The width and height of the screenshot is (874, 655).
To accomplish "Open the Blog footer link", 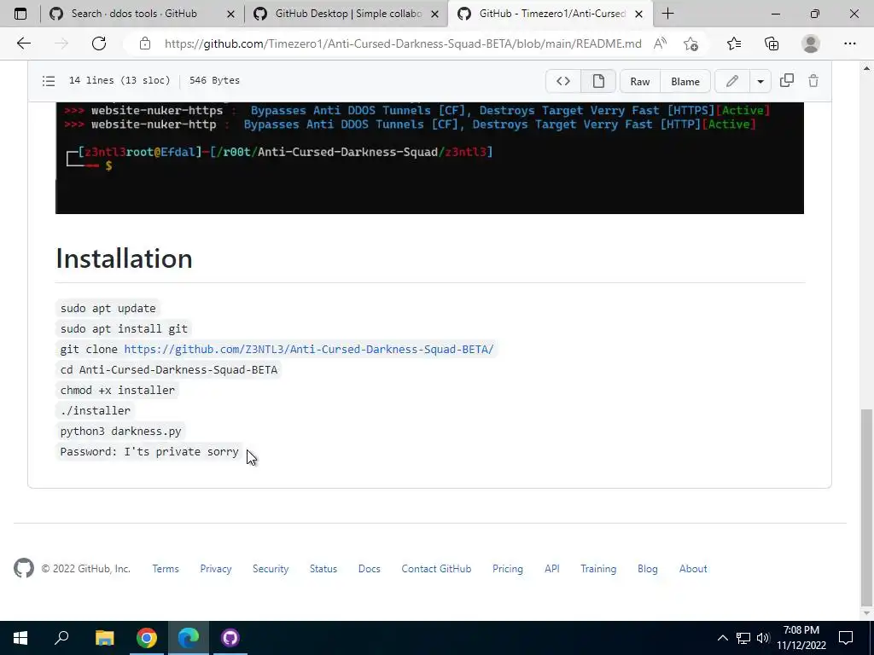I will 648,569.
